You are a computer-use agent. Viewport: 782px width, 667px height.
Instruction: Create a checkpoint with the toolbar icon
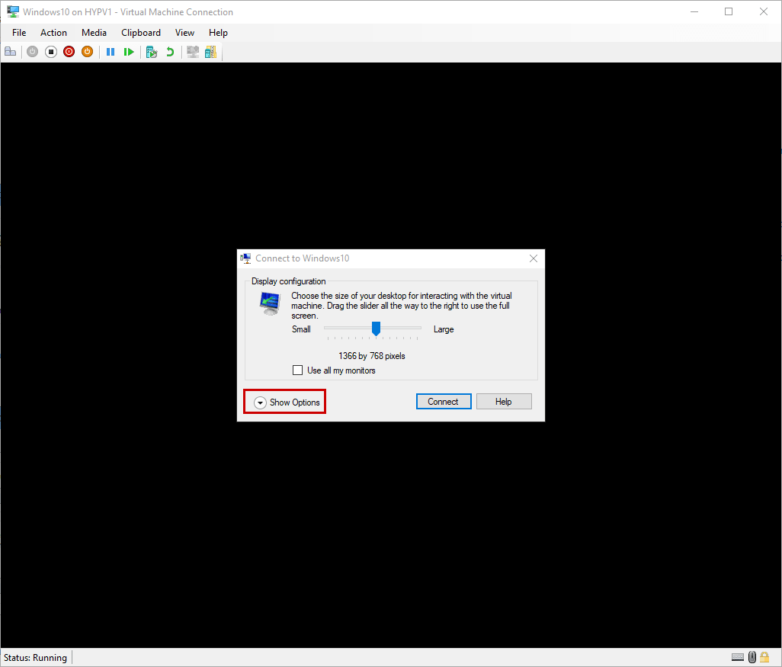click(x=152, y=52)
